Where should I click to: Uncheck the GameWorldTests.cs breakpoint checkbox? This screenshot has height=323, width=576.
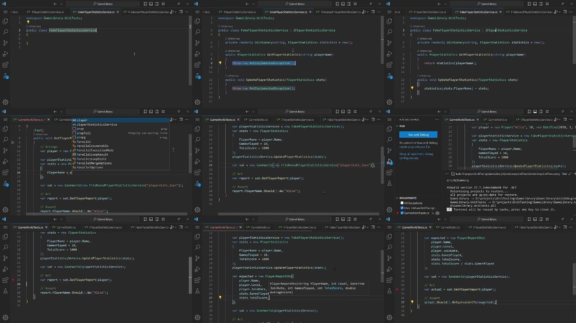402,213
